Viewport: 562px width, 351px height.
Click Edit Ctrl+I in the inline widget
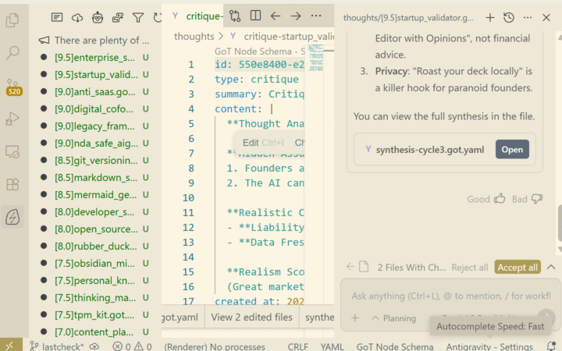(x=263, y=143)
